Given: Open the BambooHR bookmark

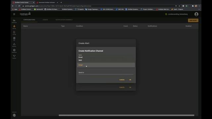Looking at the screenshot, I should (38, 9).
